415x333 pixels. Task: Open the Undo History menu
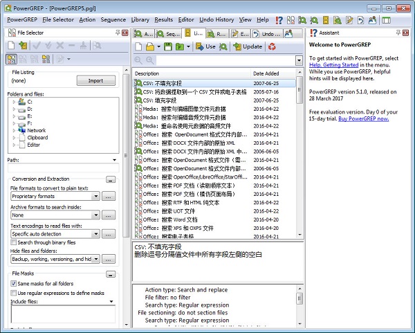(x=216, y=20)
